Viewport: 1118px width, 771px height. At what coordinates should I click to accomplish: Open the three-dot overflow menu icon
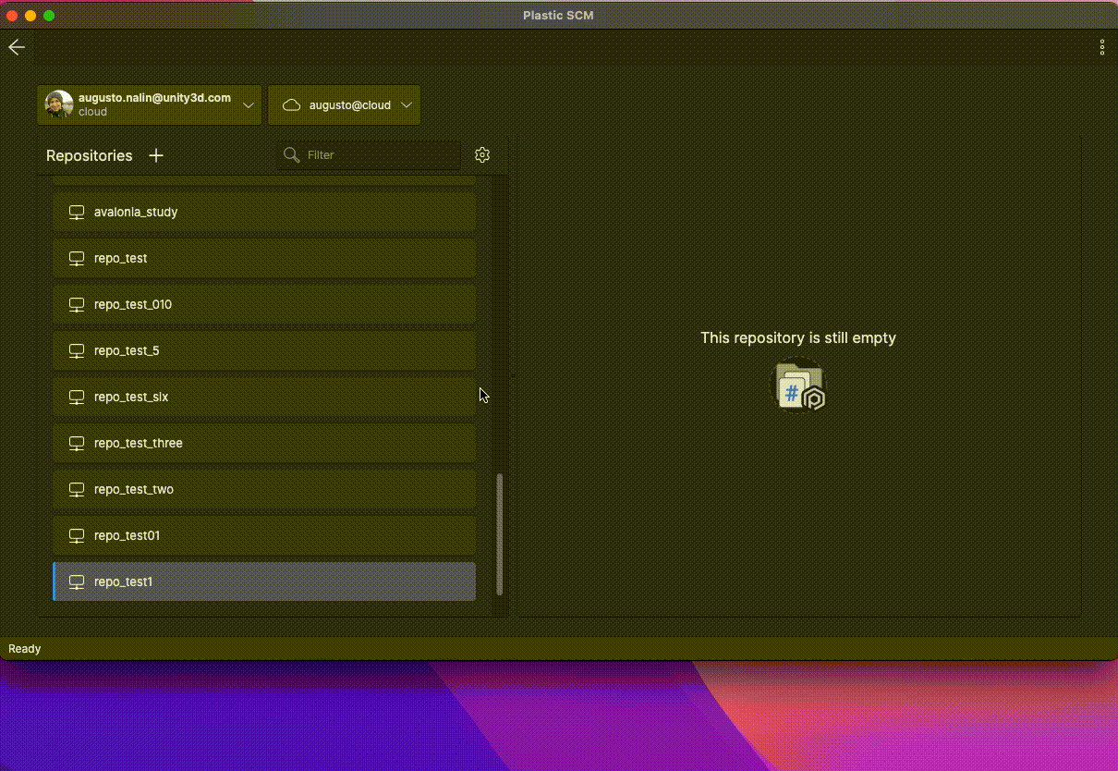click(x=1101, y=47)
